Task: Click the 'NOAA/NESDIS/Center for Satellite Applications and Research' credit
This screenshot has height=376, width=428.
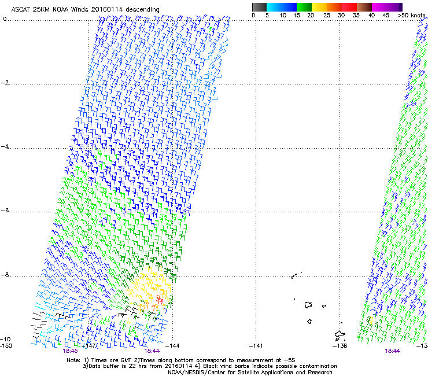Action: click(250, 373)
